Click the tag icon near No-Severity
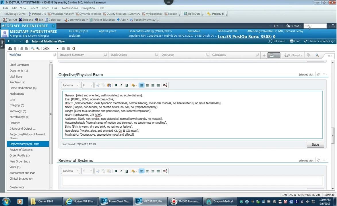This screenshot has width=337, height=206. (309, 55)
